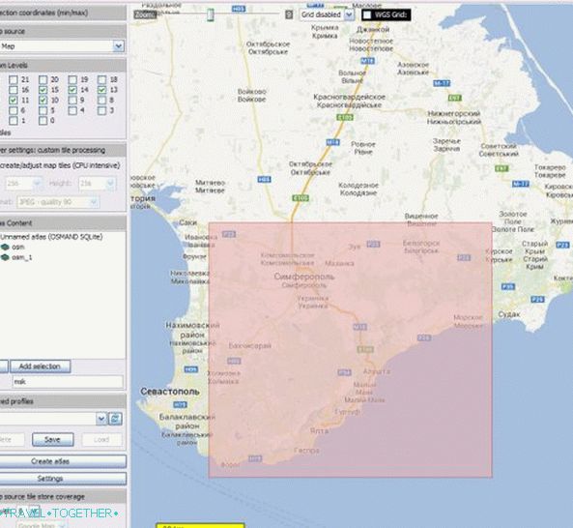Select the Unnamed atlas (OSMAND SQLite) node
The width and height of the screenshot is (573, 528).
(51, 237)
